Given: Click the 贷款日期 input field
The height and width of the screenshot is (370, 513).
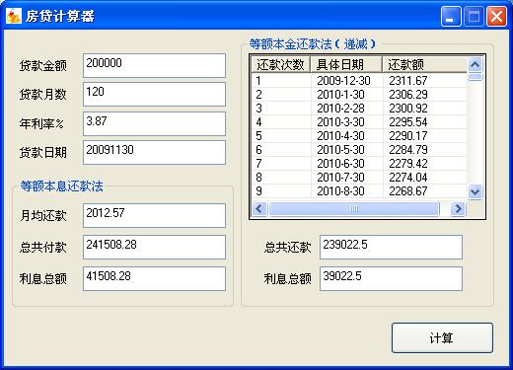Looking at the screenshot, I should 154,152.
